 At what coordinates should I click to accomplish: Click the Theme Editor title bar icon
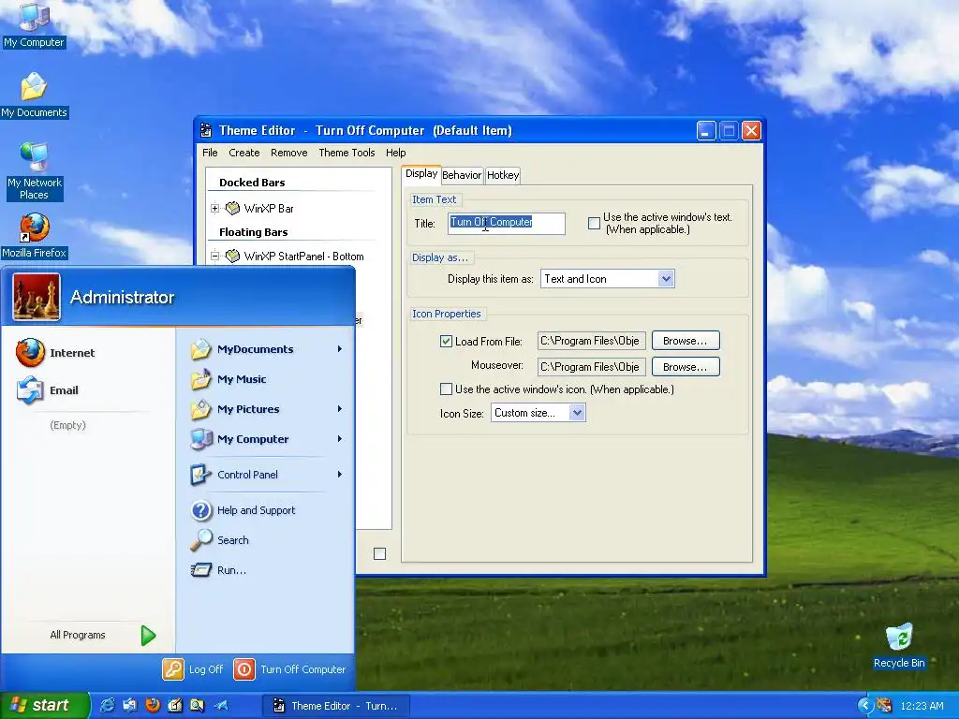206,130
